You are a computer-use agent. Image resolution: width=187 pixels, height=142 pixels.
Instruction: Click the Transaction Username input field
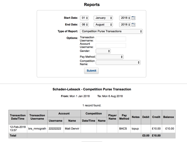111,39
